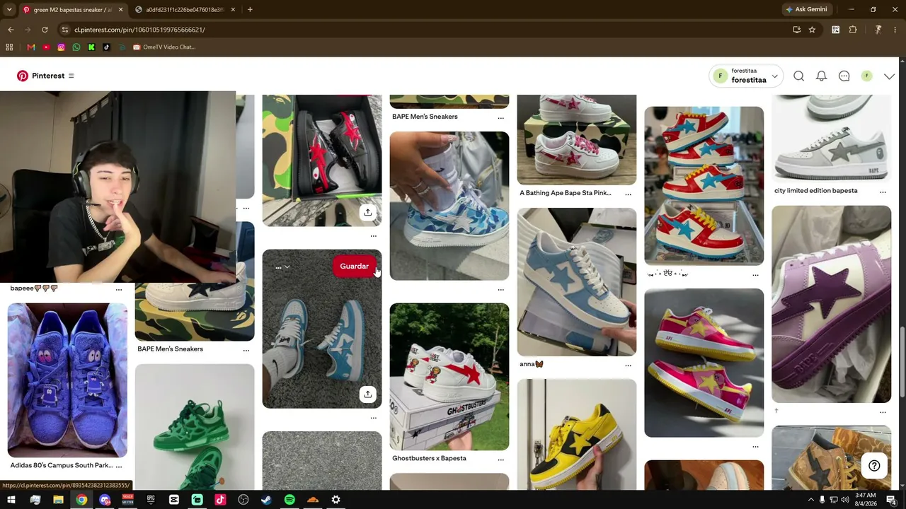Open A Bathing Ape Bape Sta Pink title

[565, 193]
